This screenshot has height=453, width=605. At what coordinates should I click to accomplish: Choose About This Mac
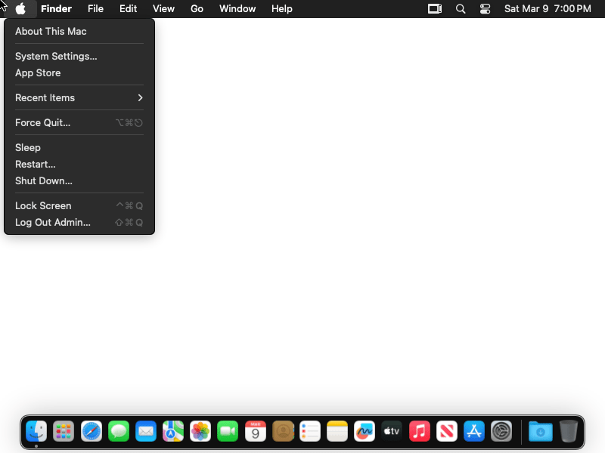(x=51, y=31)
